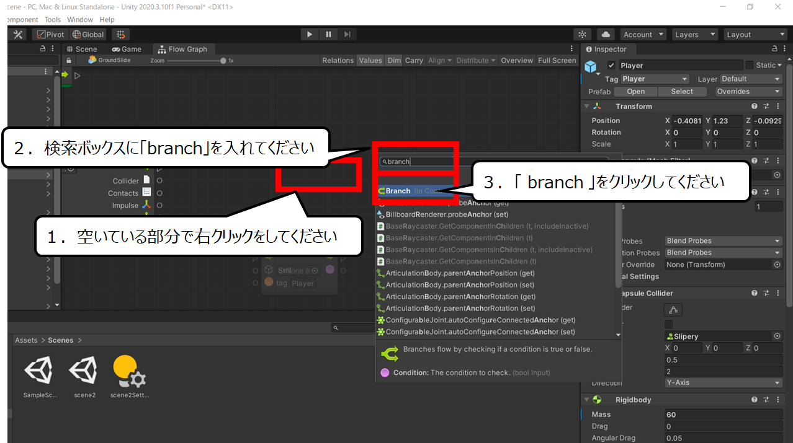Open the prefab Overrides dropdown
The width and height of the screenshot is (793, 443).
pos(749,92)
